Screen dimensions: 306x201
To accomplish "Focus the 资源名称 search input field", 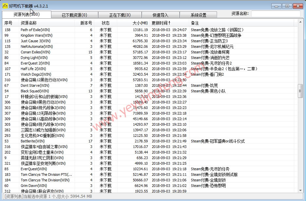I will click(x=276, y=14).
